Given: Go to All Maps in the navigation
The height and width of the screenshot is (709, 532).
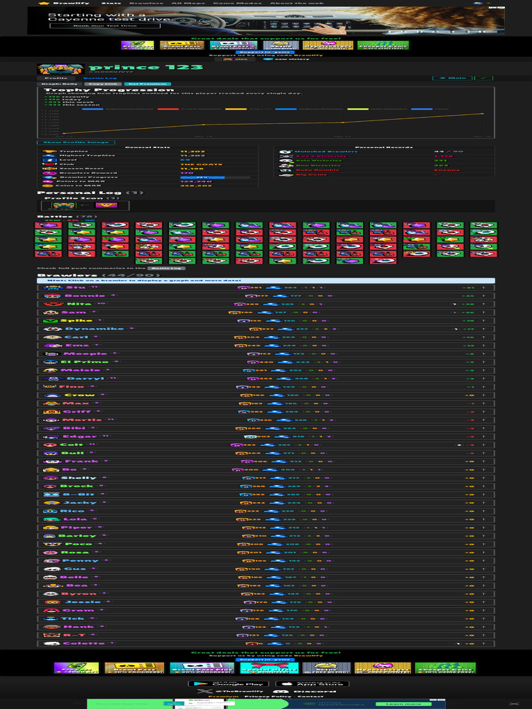Looking at the screenshot, I should 188,3.
